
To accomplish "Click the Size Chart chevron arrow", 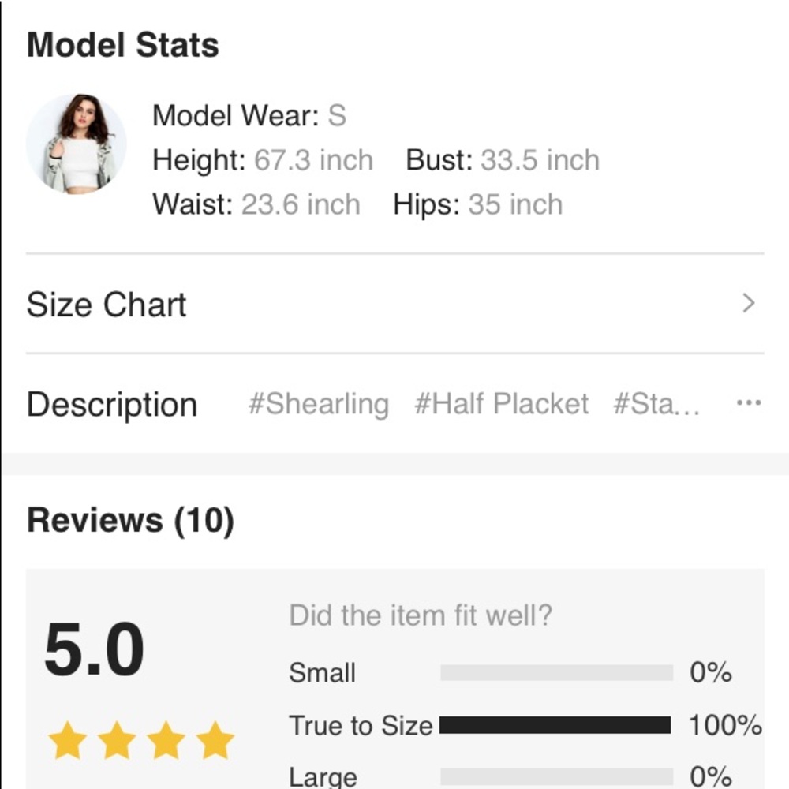I will 749,304.
